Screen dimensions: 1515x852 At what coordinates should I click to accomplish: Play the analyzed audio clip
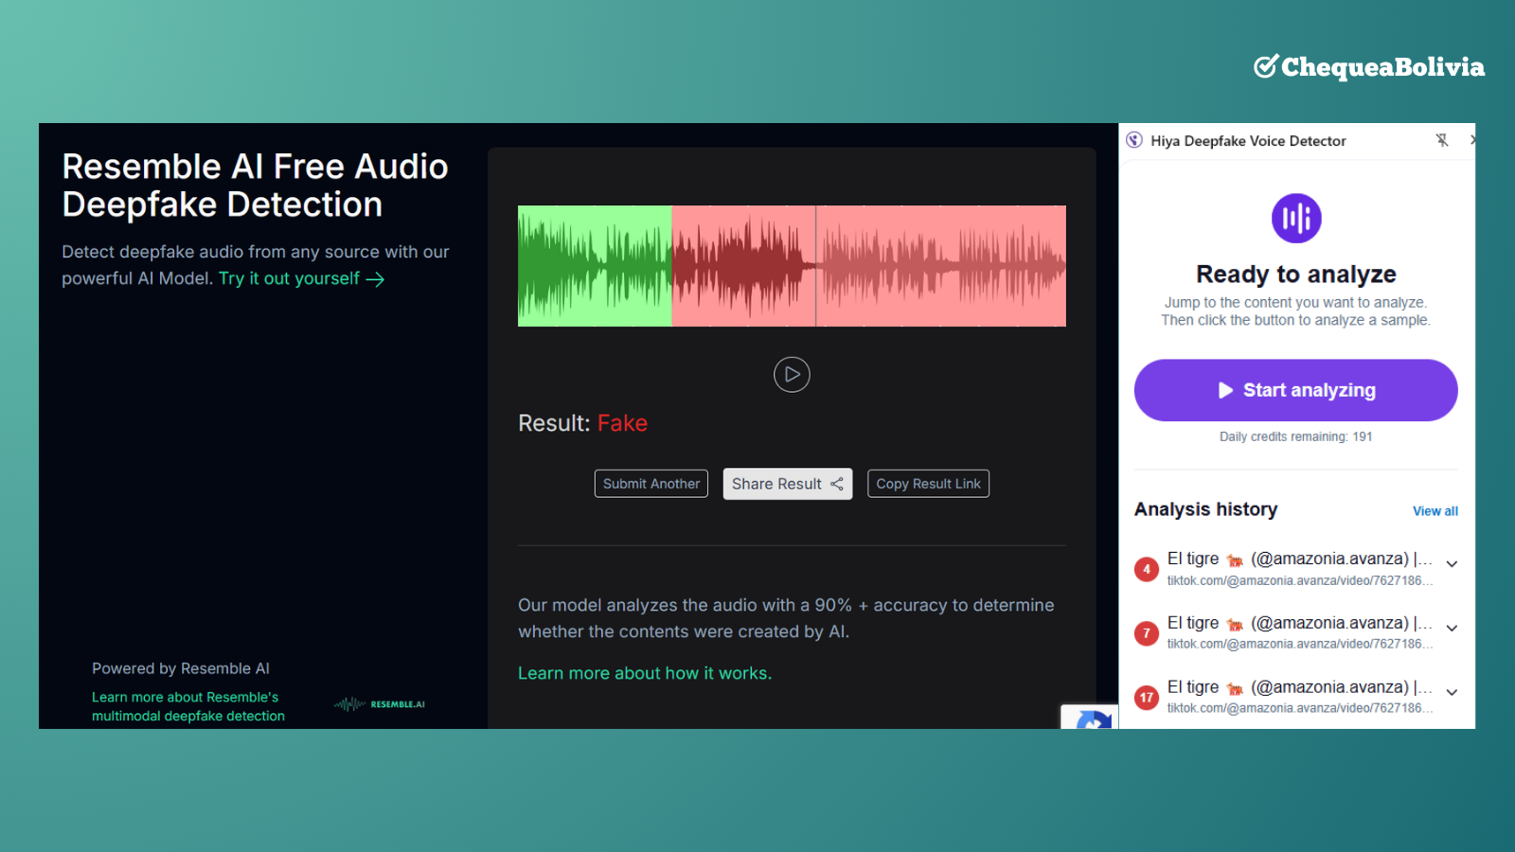pyautogui.click(x=792, y=375)
